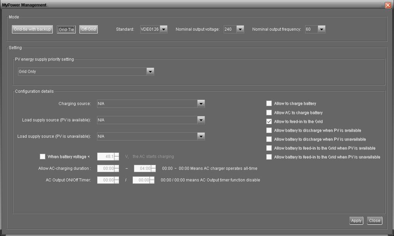394x236 pixels.
Task: Check the When battery voltage checkbox
Action: pos(42,157)
